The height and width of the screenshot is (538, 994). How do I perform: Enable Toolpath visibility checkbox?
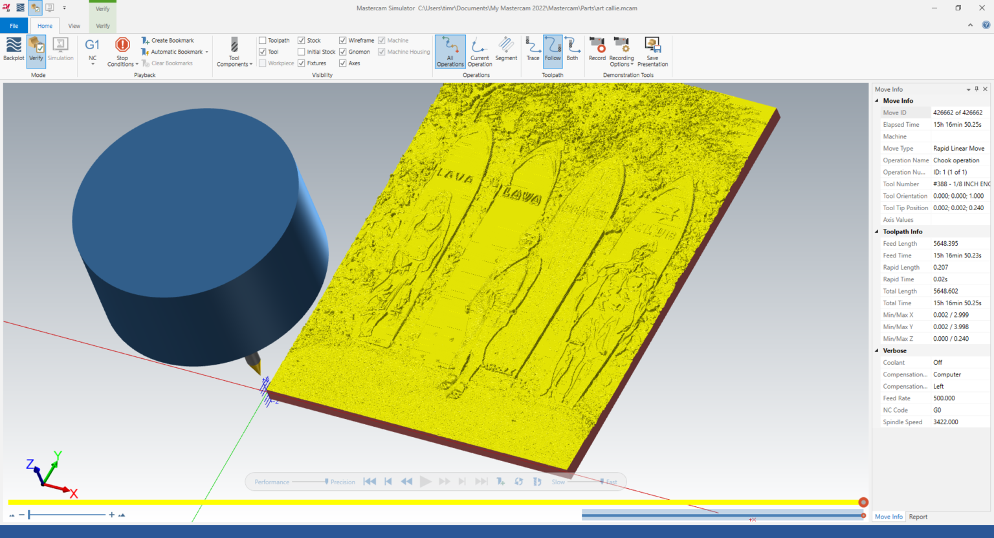263,40
